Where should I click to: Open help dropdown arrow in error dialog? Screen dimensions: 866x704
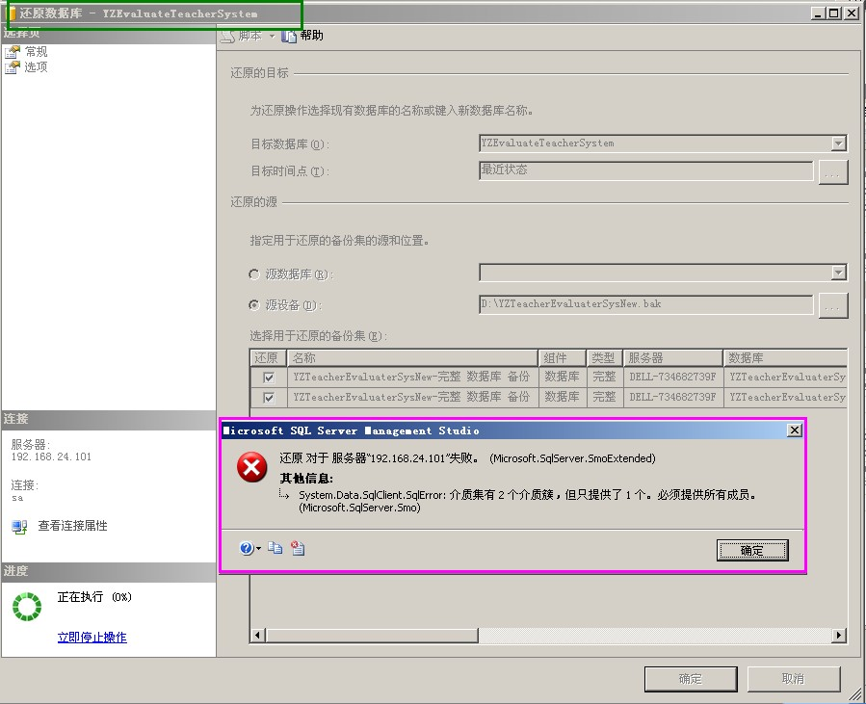coord(258,548)
